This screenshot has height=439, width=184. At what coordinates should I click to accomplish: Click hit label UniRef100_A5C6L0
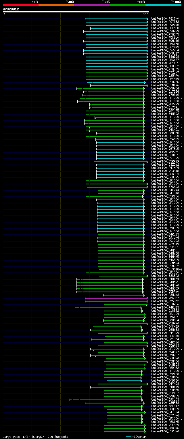[165, 38]
